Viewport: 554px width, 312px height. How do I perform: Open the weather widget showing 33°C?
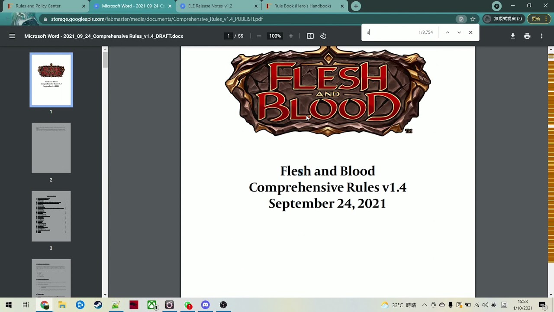pos(398,305)
